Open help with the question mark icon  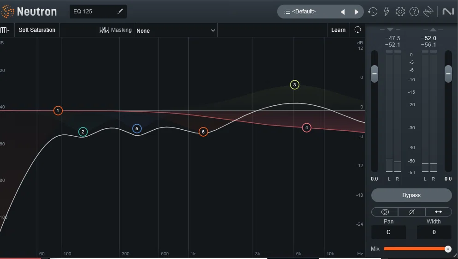(x=414, y=12)
